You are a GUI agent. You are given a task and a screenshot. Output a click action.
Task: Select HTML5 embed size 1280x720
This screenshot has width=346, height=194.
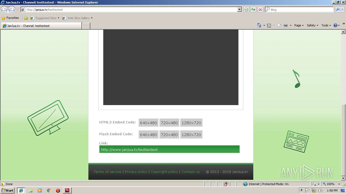click(x=191, y=123)
